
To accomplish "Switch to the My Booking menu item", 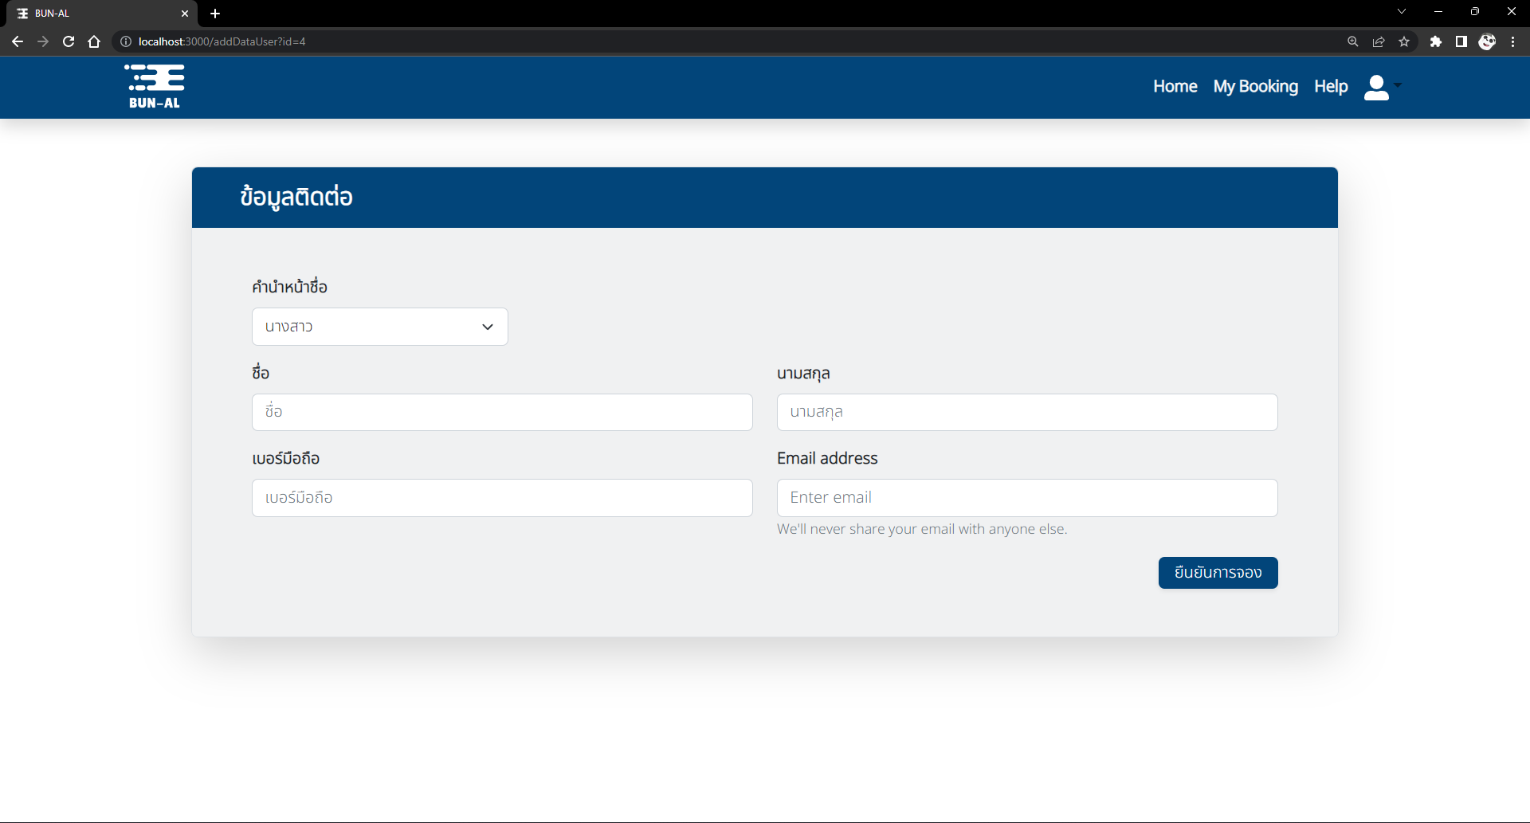I will tap(1255, 87).
